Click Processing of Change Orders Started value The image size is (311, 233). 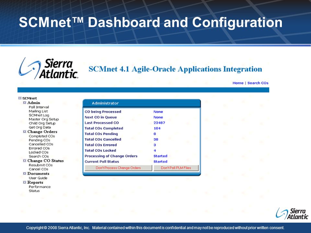[x=160, y=156]
